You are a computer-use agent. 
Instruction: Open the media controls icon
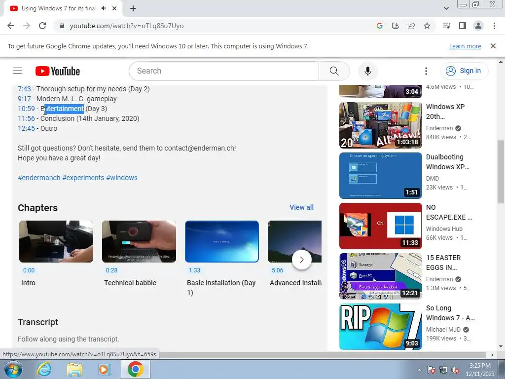(446, 26)
